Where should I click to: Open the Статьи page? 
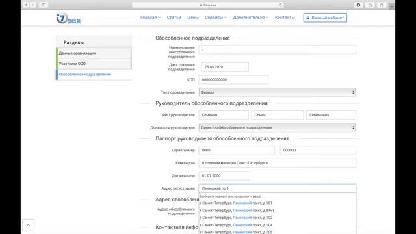(x=174, y=18)
